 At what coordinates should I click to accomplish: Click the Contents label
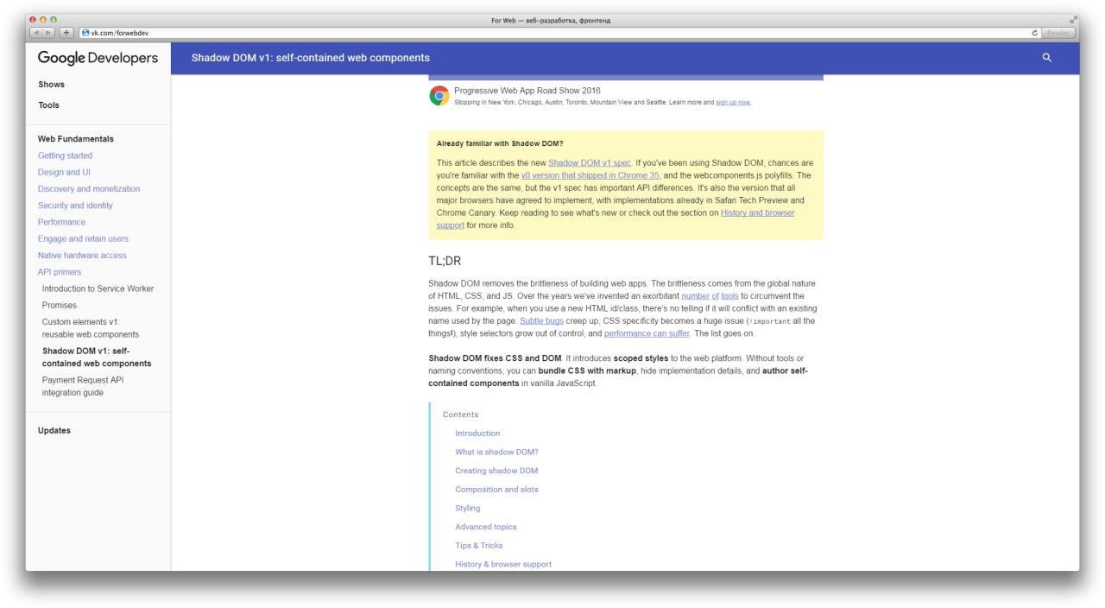pyautogui.click(x=461, y=415)
